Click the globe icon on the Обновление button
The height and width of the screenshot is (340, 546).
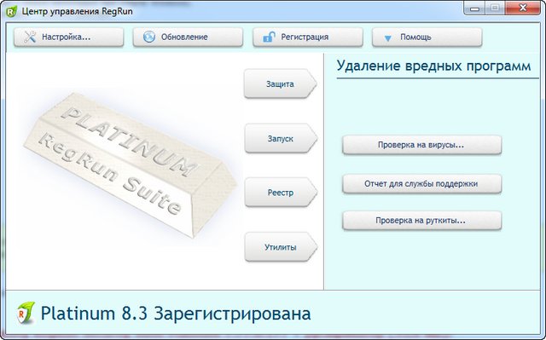(x=149, y=37)
